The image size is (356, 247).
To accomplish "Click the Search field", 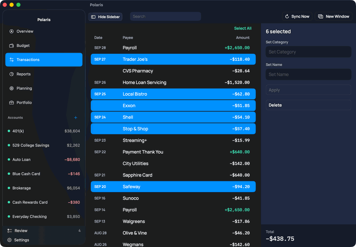I will pos(165,16).
